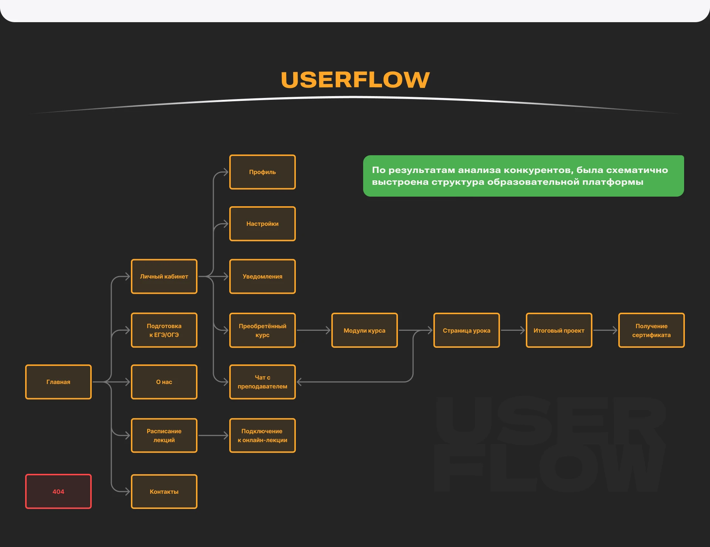Click the Профиль node
This screenshot has height=547, width=710.
[x=263, y=172]
